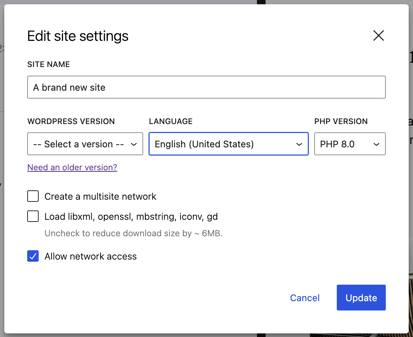Click the 'Uncheck to reduce download size' hint
Screen dimensions: 413x337
click(x=133, y=233)
